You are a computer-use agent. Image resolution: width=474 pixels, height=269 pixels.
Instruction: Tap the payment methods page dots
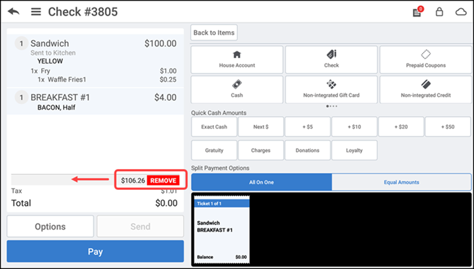point(332,106)
